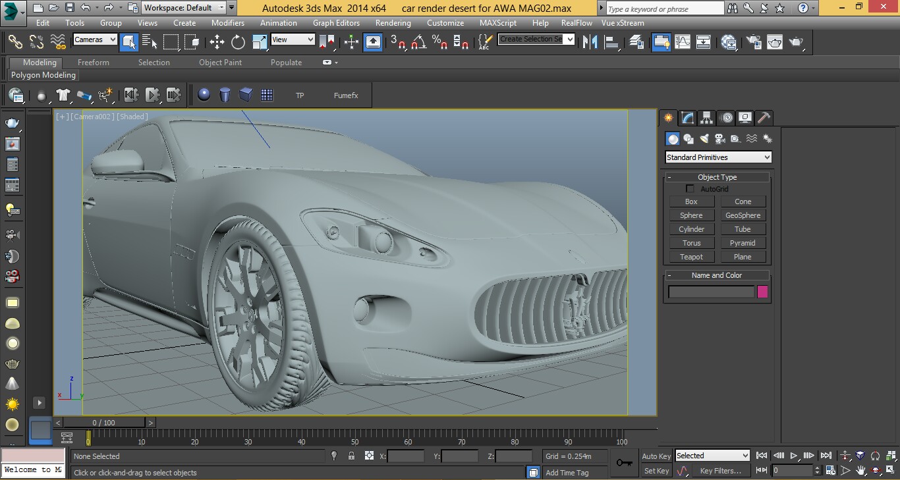Open the Hierarchy command panel tab
The width and height of the screenshot is (900, 480).
pos(706,118)
